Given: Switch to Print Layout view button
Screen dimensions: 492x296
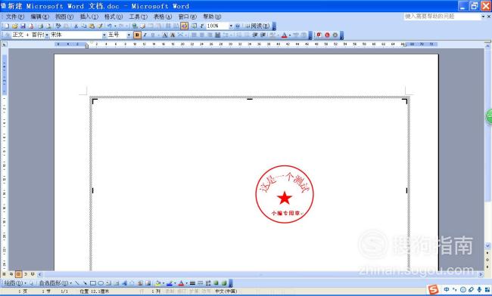Looking at the screenshot, I should tap(18, 274).
